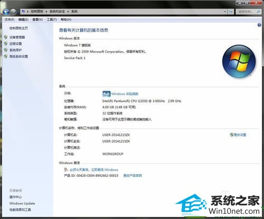Click the 高级系统设置 shield icon

pyautogui.click(x=6, y=56)
